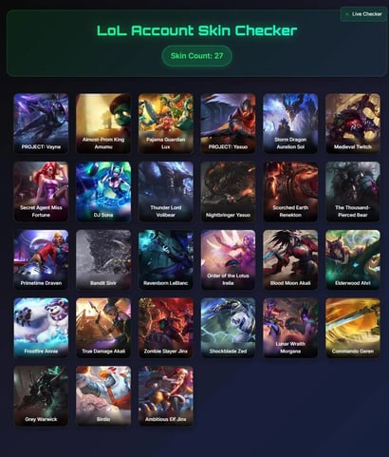Image resolution: width=389 pixels, height=457 pixels.
Task: Open Scorched Earth Renekton skin card
Action: (290, 191)
